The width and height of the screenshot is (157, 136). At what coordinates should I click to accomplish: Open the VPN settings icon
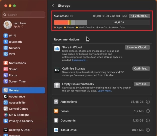coord(6,54)
